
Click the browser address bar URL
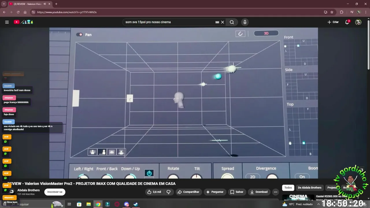pyautogui.click(x=67, y=12)
